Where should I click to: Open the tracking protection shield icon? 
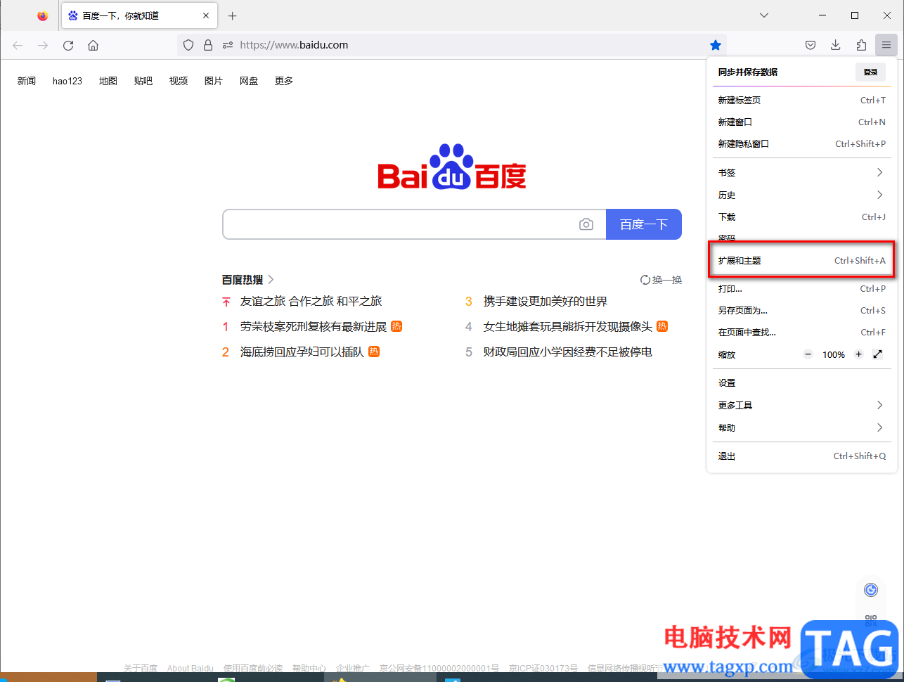pyautogui.click(x=188, y=45)
